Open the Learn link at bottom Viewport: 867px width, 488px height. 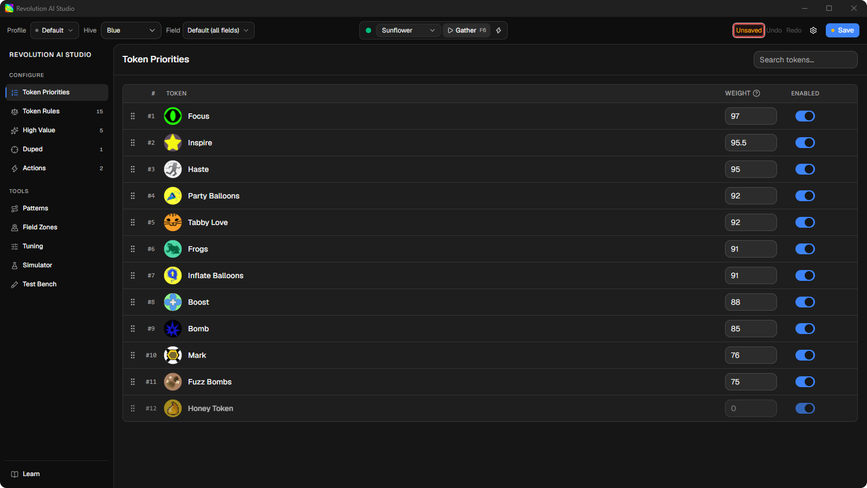click(x=57, y=474)
